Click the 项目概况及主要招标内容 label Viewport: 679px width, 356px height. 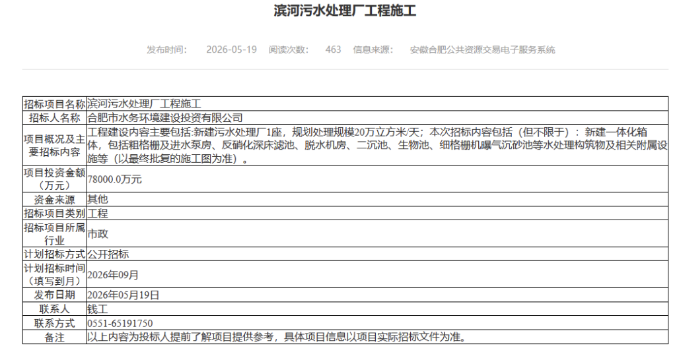pyautogui.click(x=55, y=146)
